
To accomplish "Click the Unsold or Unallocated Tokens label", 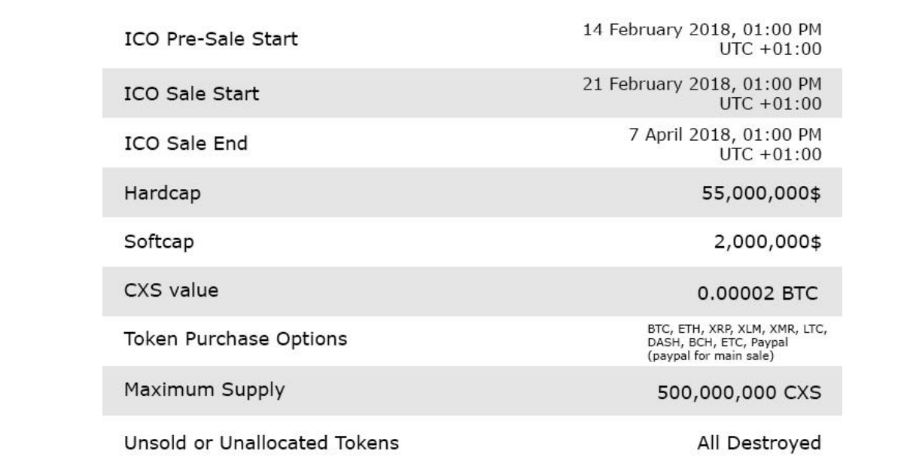I will (x=261, y=443).
